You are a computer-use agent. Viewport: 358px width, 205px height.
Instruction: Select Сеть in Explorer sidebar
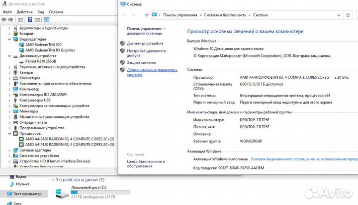click(x=17, y=204)
